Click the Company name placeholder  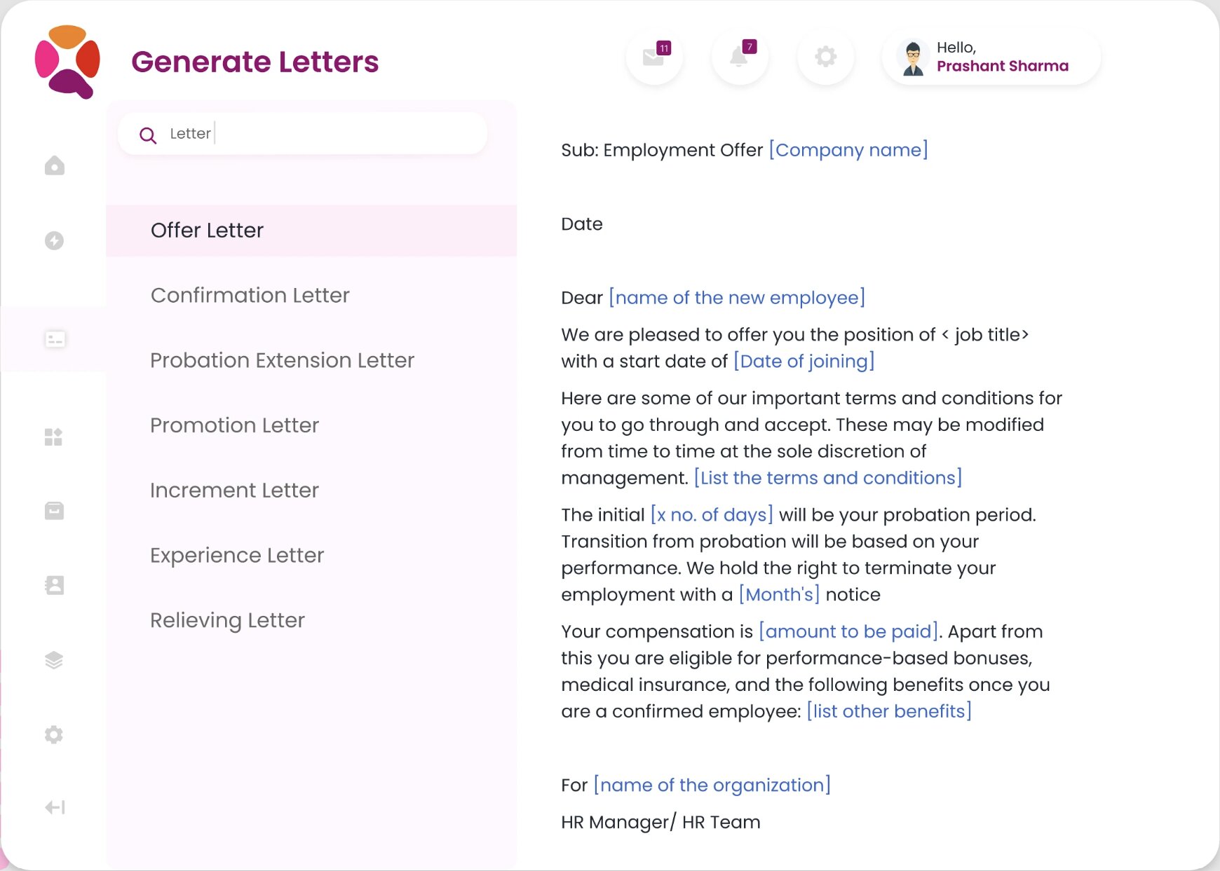[x=848, y=150]
